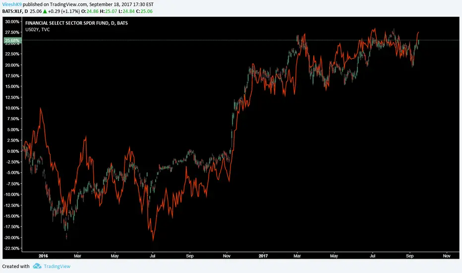Click the 0.00% axis label
The width and height of the screenshot is (462, 273).
13,151
